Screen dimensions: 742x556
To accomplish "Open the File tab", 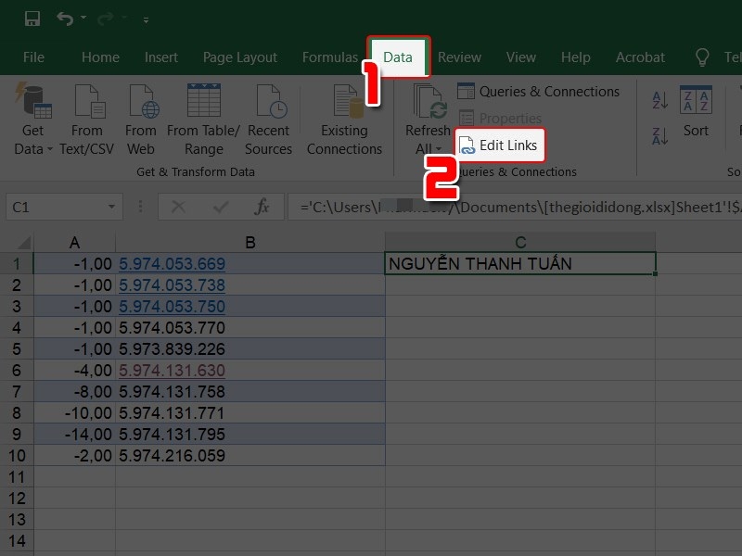I will pyautogui.click(x=33, y=57).
